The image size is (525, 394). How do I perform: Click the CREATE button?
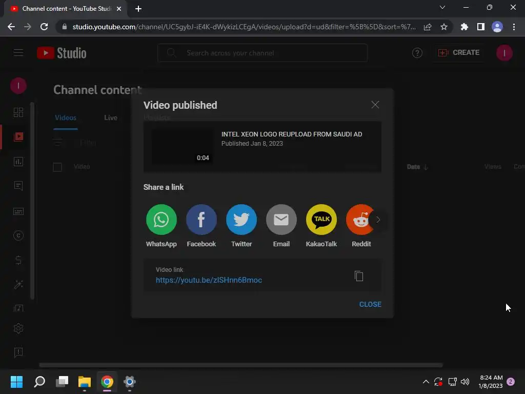click(459, 53)
